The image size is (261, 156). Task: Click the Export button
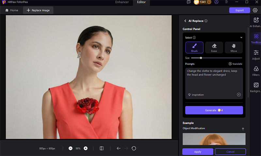pos(239,10)
